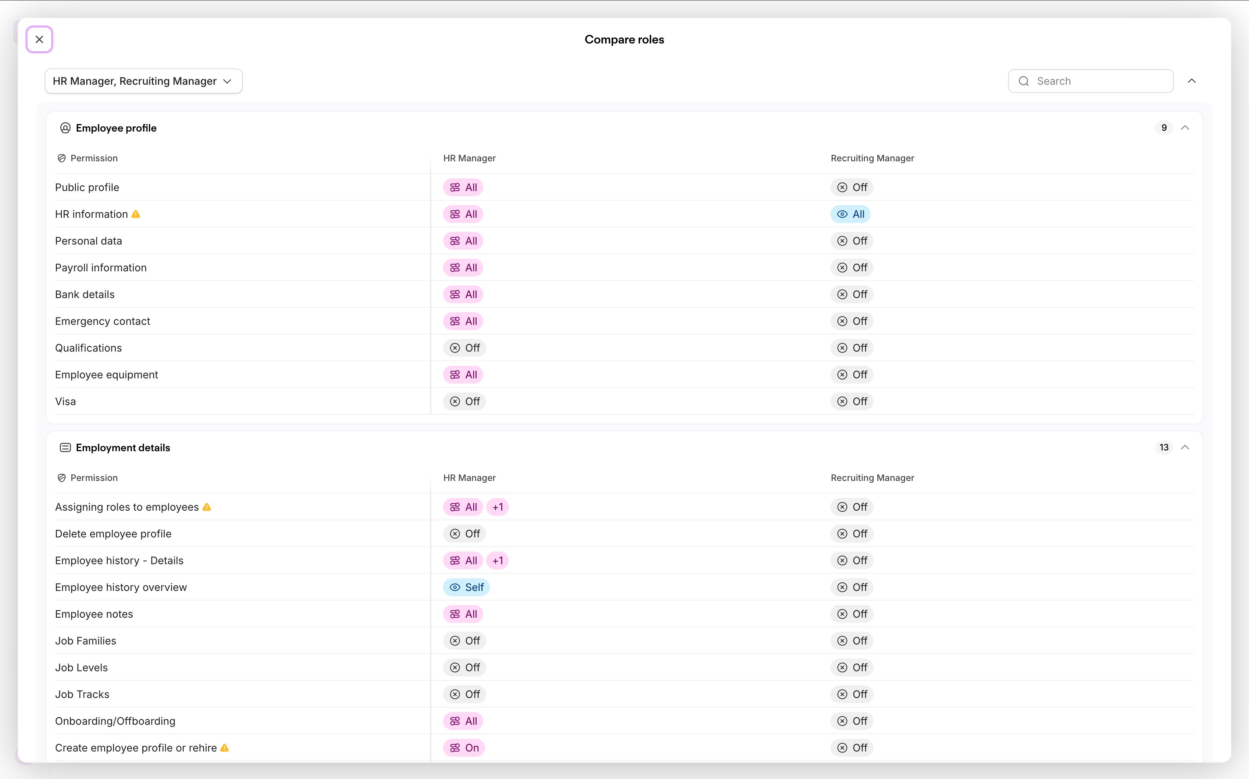Click the Employment details section icon
Viewport: 1249px width, 779px height.
[x=65, y=447]
